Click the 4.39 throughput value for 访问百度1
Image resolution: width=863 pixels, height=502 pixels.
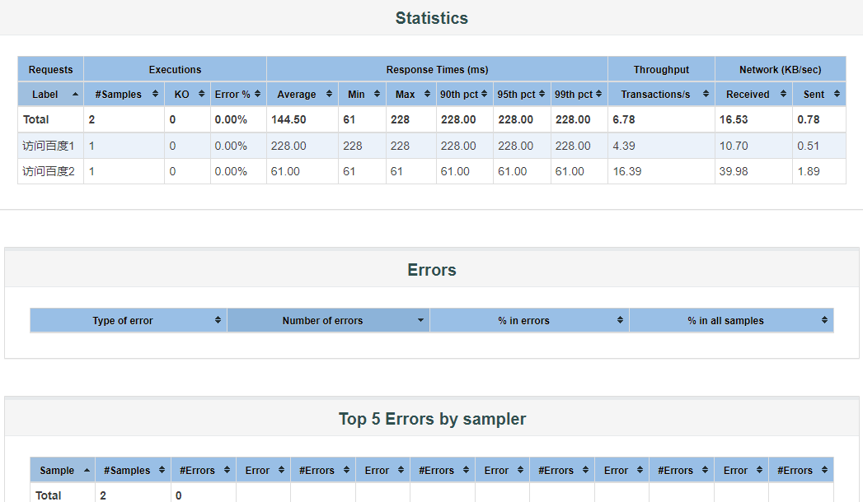624,146
